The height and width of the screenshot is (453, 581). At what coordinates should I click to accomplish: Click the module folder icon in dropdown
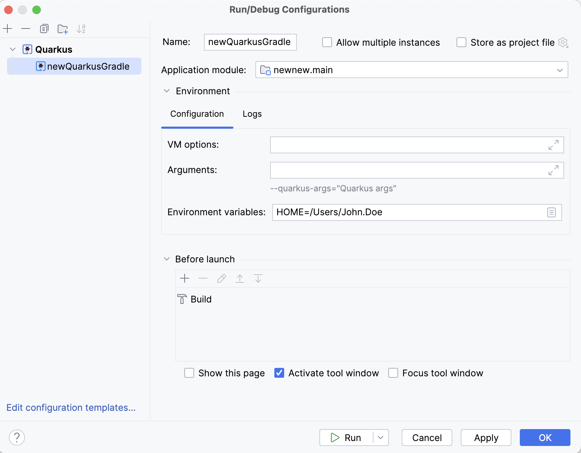pyautogui.click(x=266, y=70)
